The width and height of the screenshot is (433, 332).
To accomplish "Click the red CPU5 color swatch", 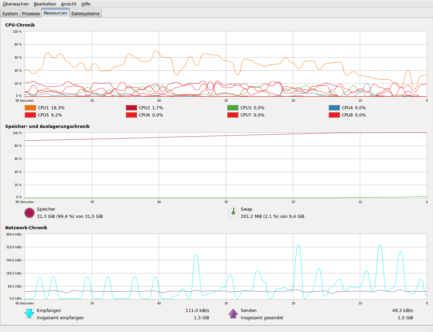I will click(30, 115).
